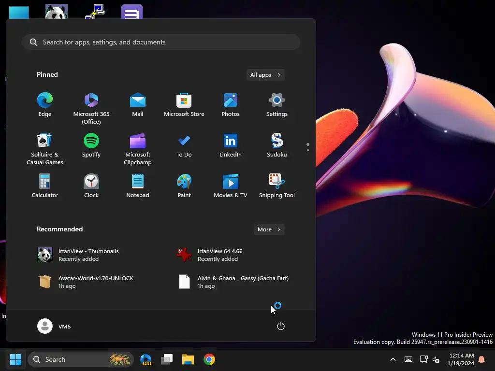Show hidden system tray icons

click(393, 359)
